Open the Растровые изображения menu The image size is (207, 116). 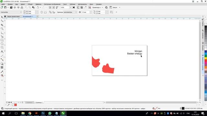[52, 4]
